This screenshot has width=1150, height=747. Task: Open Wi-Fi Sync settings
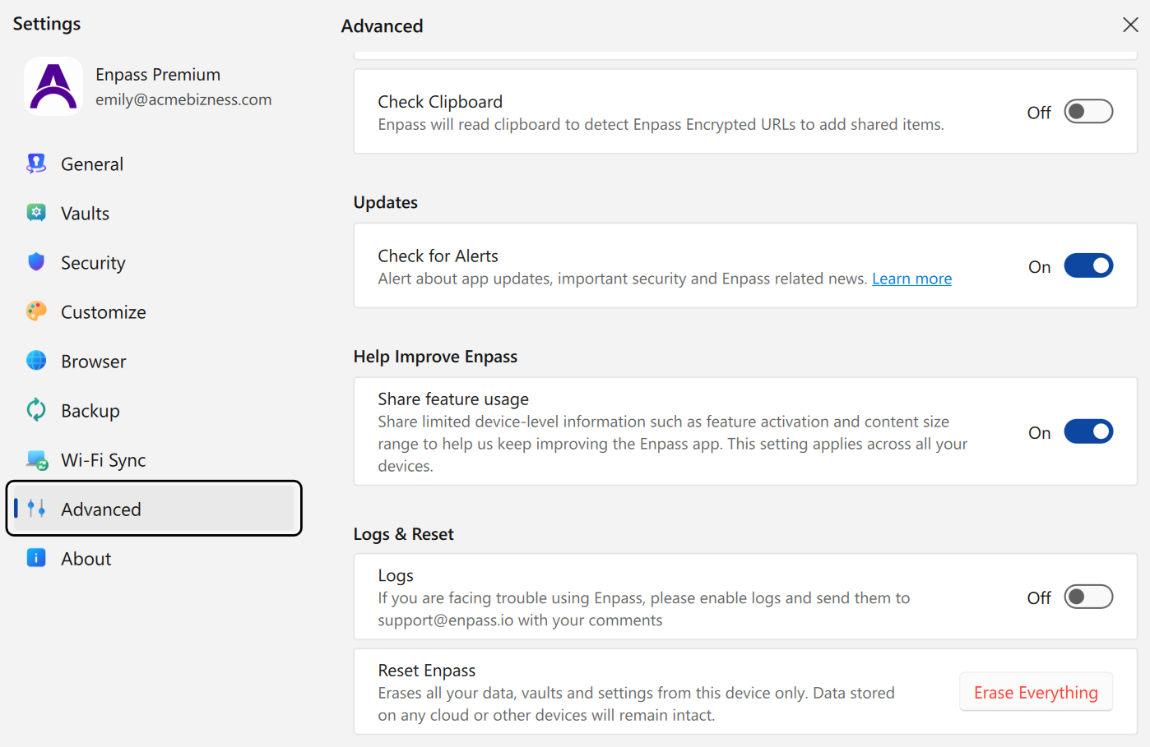point(154,460)
